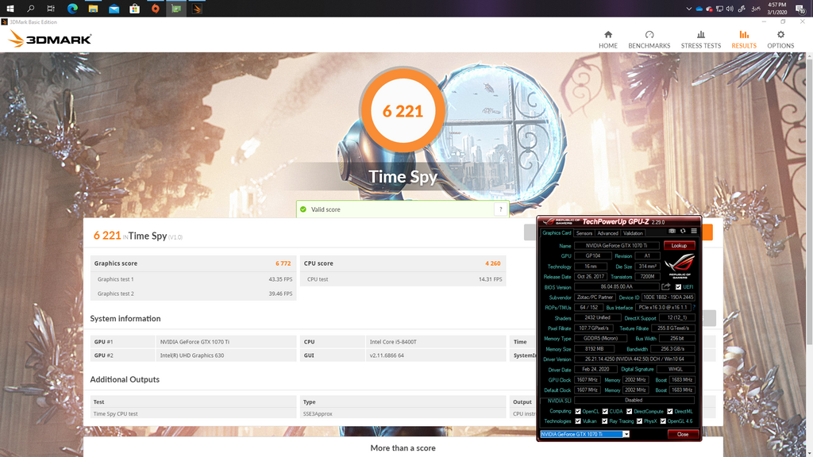Switch to the Validation tab in GPU-Z
Viewport: 813px width, 457px height.
tap(633, 233)
